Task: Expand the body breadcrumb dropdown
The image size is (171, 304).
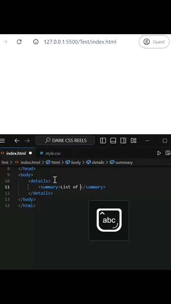Action: 73,162
